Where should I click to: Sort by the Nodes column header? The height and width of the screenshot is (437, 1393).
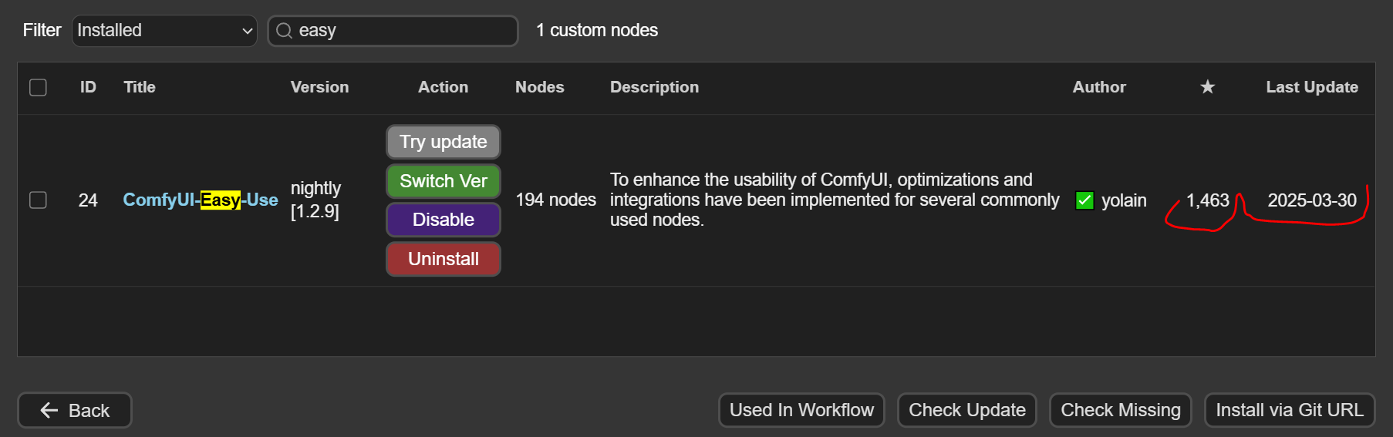coord(540,87)
